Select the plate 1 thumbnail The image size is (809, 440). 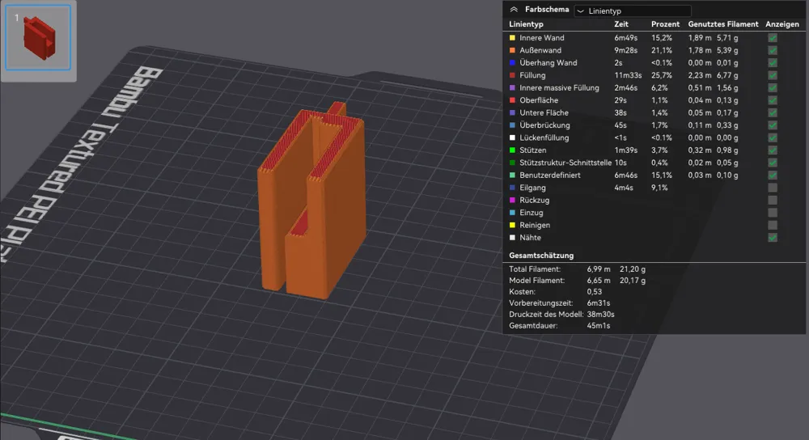click(x=38, y=36)
